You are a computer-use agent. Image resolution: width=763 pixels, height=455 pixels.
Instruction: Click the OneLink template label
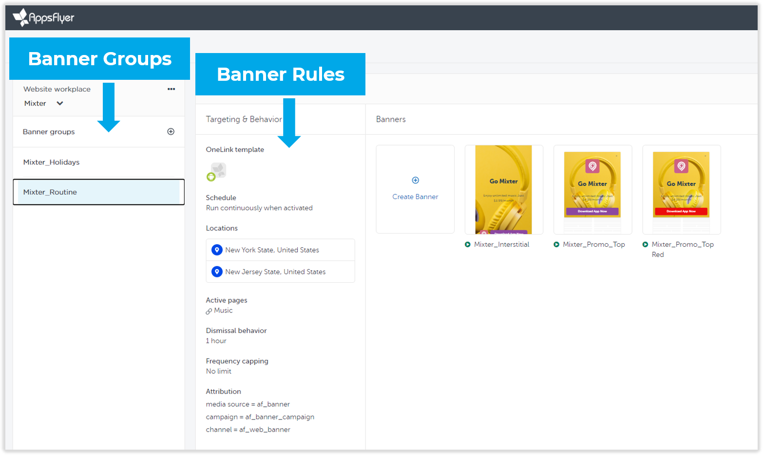235,149
